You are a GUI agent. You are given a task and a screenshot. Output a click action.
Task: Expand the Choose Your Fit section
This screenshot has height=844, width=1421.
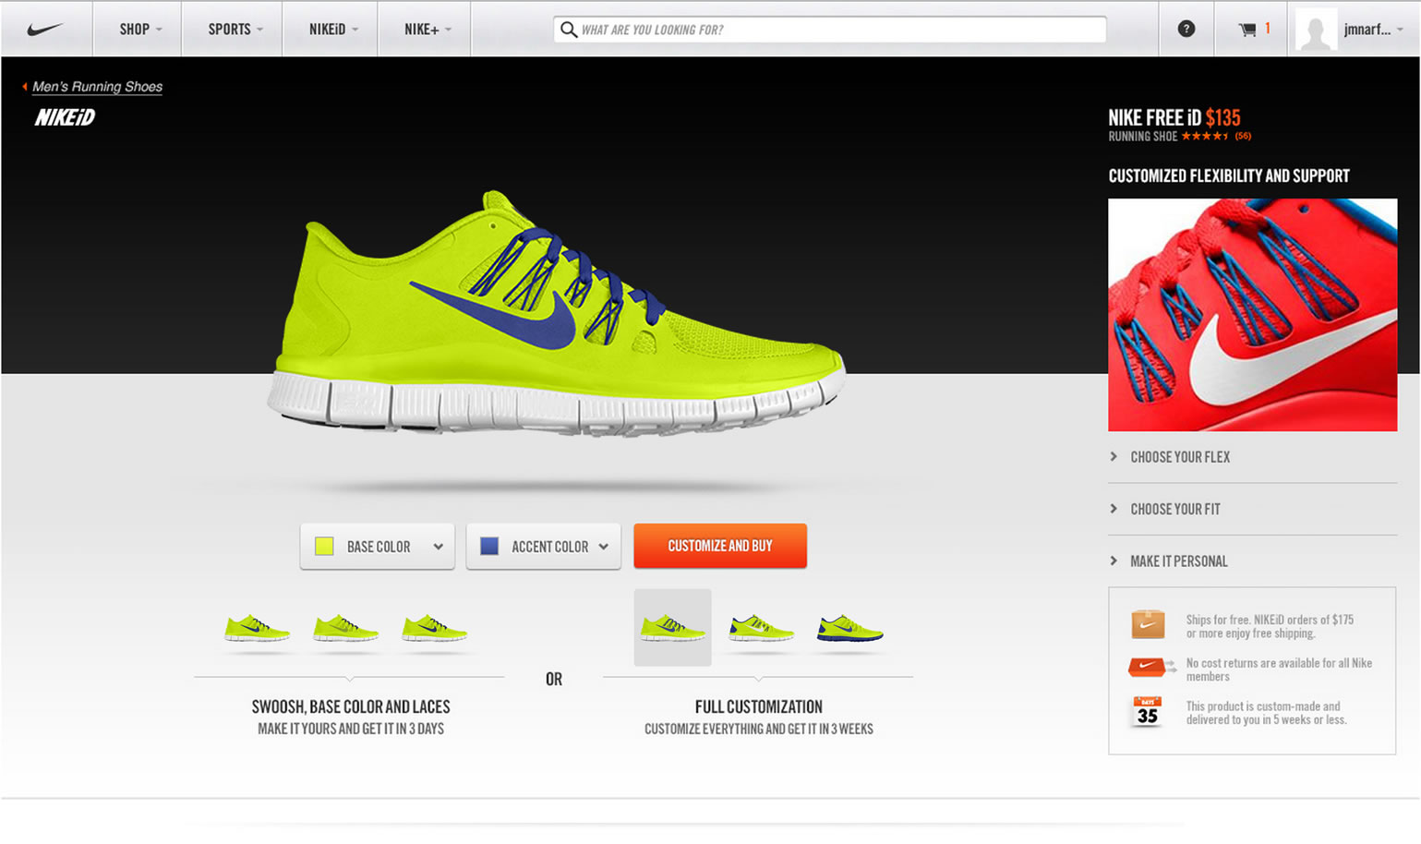coord(1174,509)
